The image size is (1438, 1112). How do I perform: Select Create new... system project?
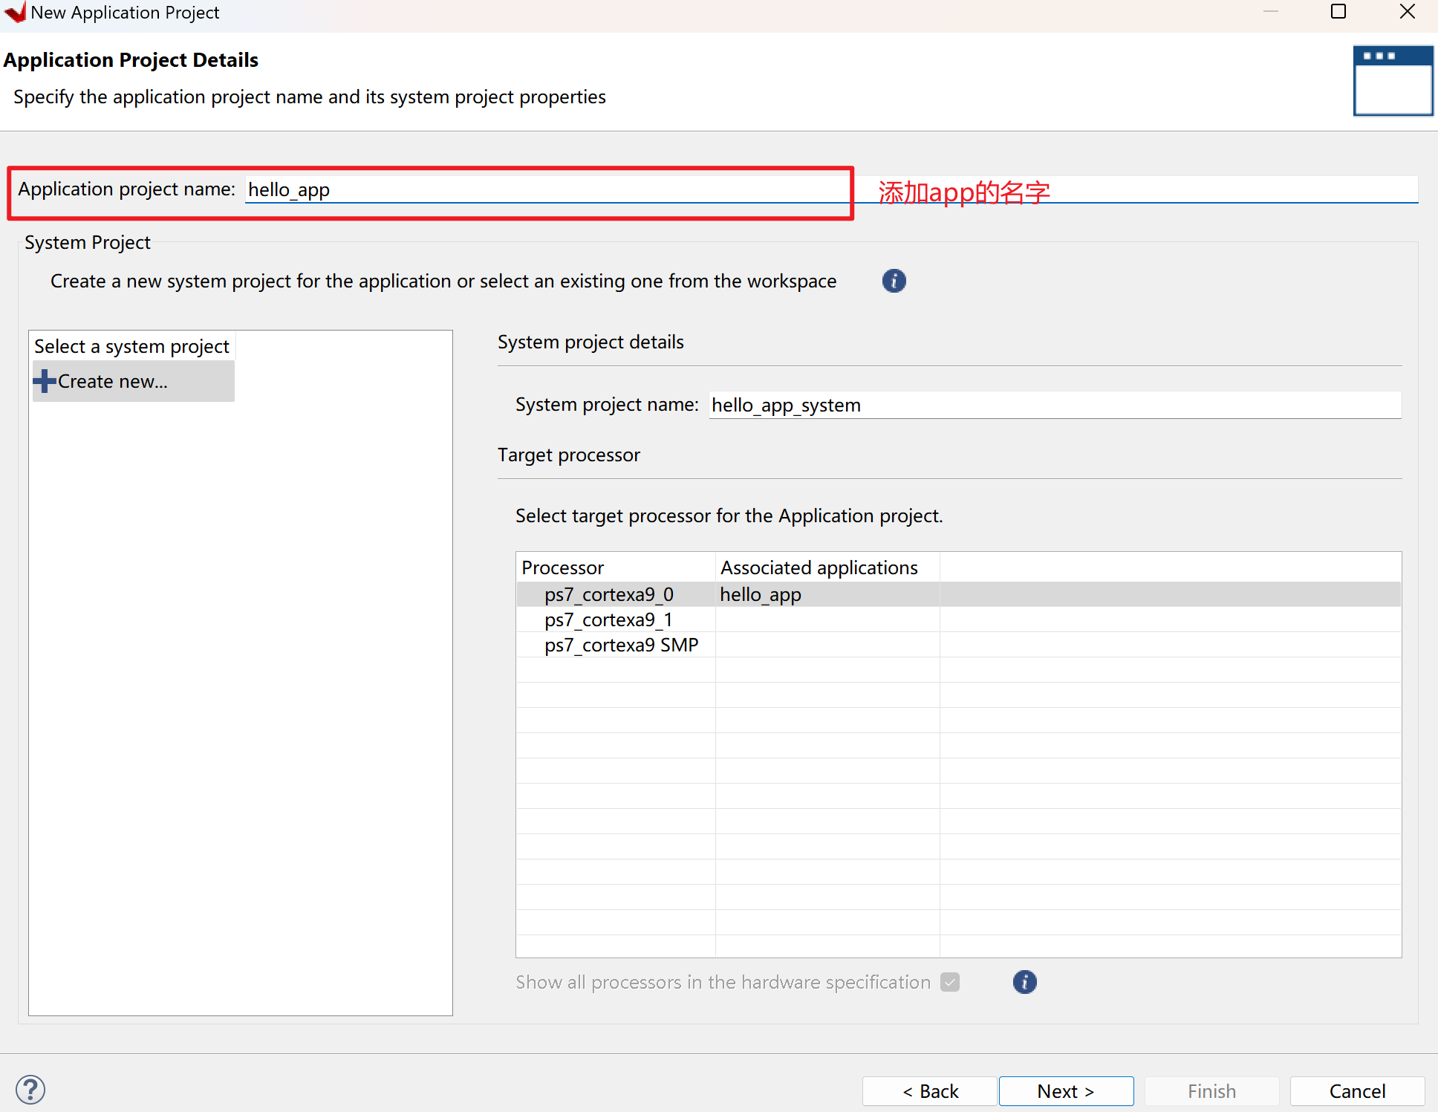tap(134, 381)
